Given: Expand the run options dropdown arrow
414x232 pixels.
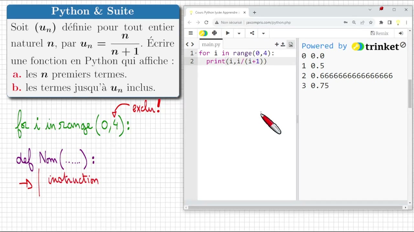Looking at the screenshot, I should [x=239, y=33].
